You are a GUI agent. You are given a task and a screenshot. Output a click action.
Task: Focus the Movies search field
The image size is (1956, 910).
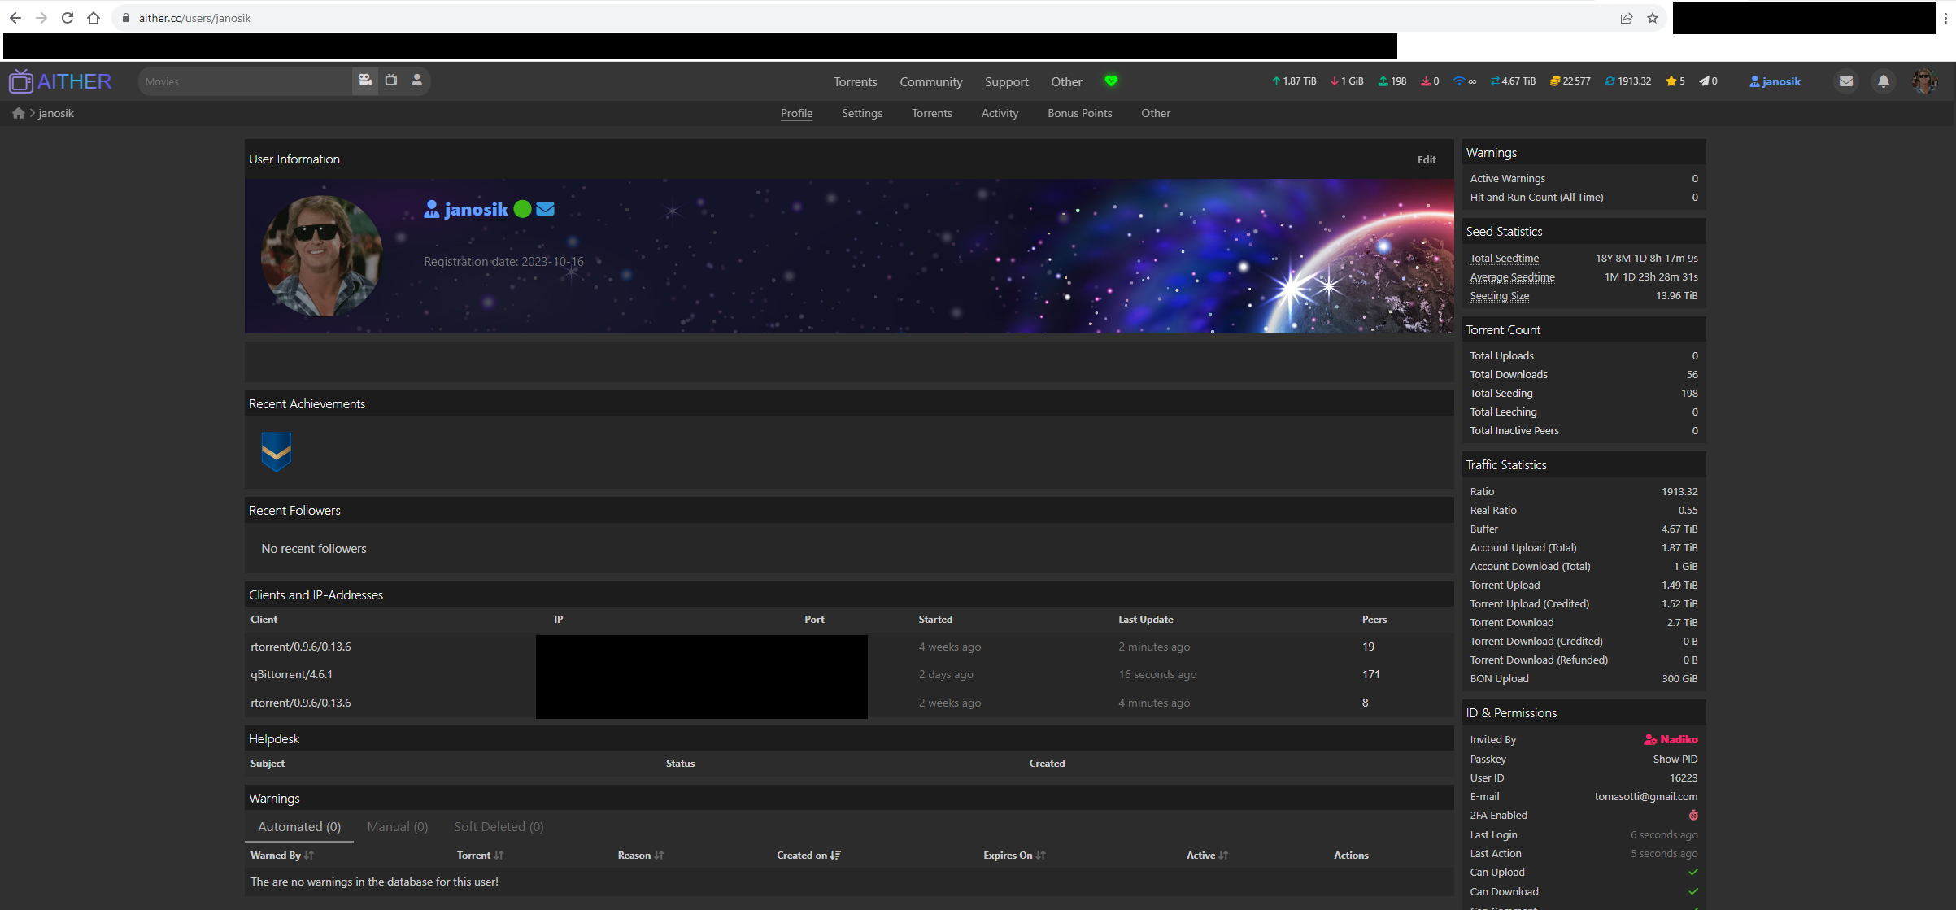(x=244, y=81)
